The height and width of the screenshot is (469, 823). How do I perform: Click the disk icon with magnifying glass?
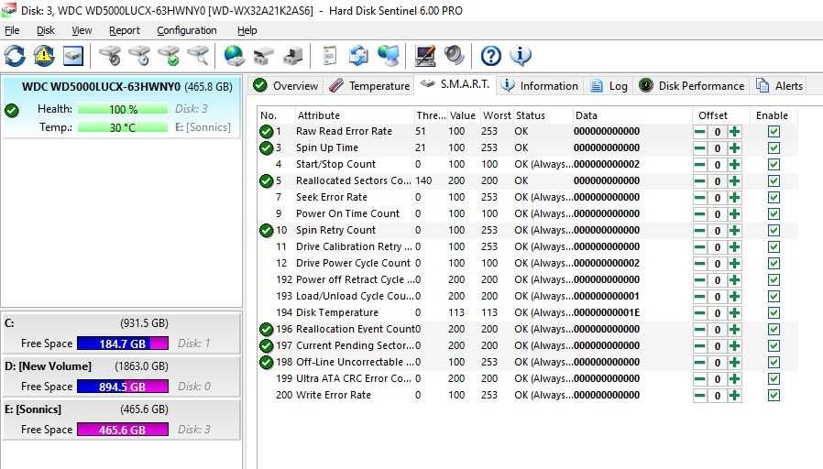point(198,56)
